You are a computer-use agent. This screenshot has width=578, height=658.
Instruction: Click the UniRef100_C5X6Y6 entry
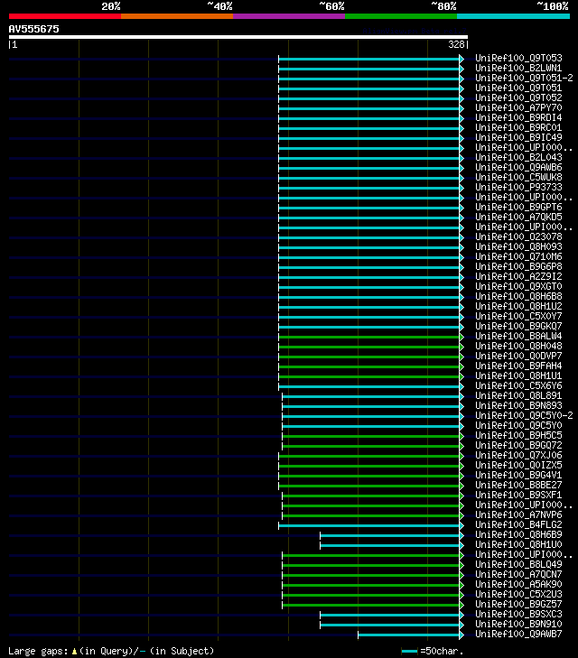(518, 385)
